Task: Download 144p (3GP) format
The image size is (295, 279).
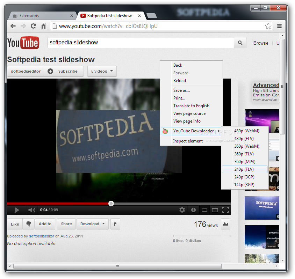Action: click(245, 185)
